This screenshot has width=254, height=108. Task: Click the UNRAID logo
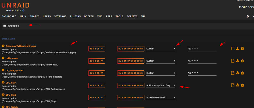(x=15, y=5)
